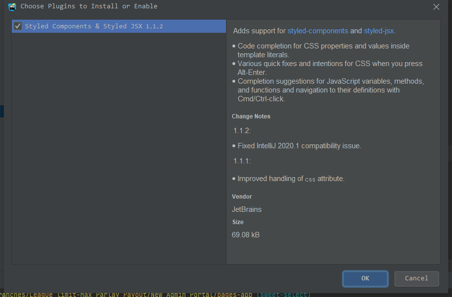Click the 1.1.1: version entry in change notes

tap(242, 161)
